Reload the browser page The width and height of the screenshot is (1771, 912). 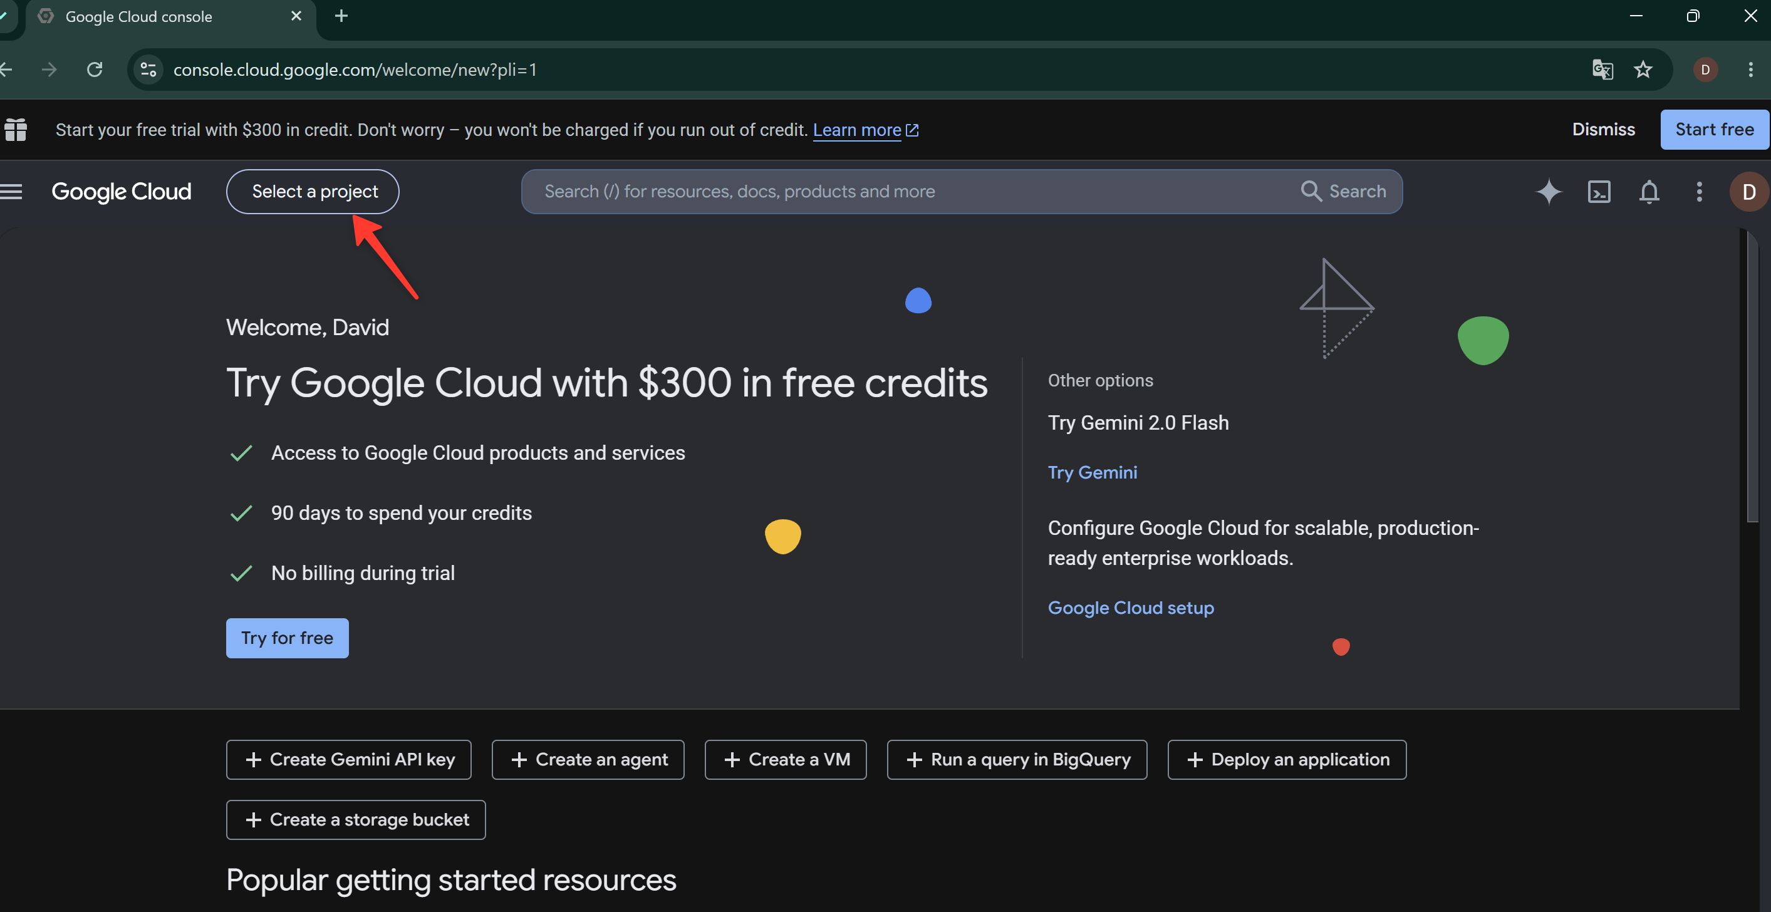click(95, 70)
